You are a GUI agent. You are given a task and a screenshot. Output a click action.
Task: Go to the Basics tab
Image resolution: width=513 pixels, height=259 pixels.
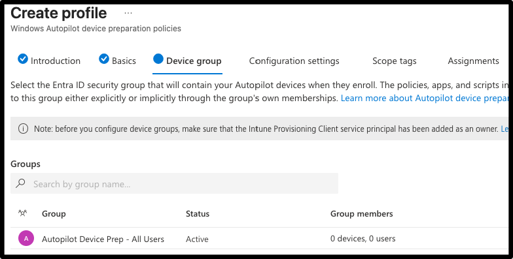124,61
